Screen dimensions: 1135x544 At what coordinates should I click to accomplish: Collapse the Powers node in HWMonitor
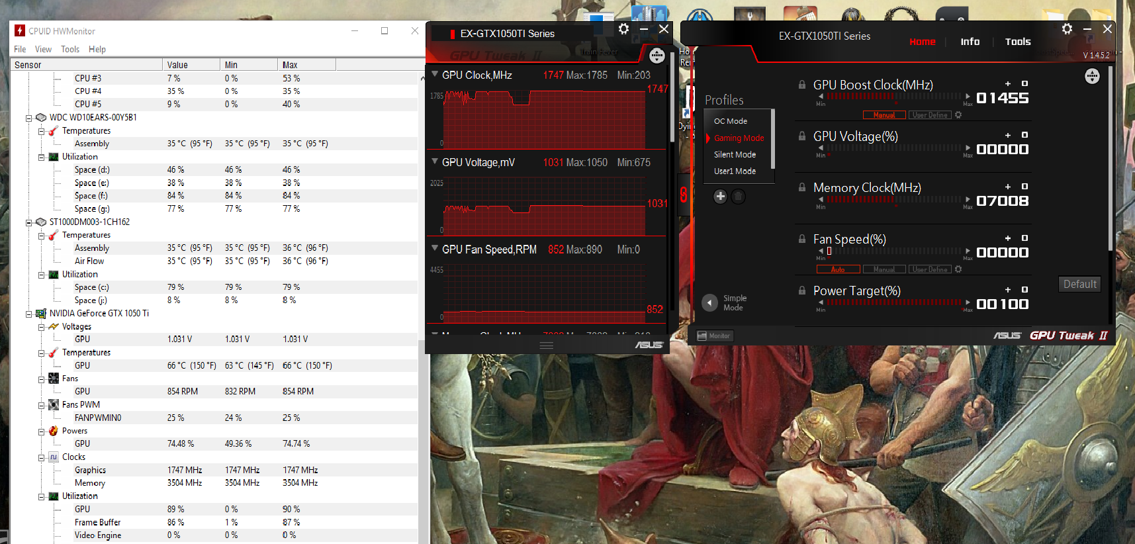[x=41, y=431]
